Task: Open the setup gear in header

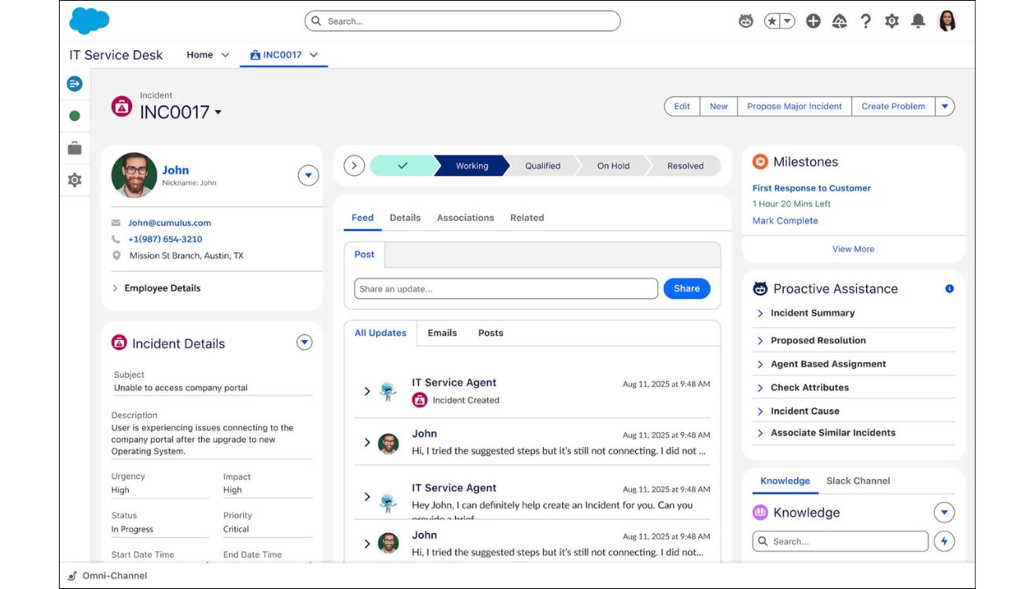Action: coord(891,21)
